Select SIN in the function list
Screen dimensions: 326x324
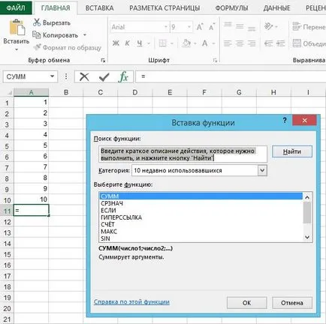tap(201, 238)
